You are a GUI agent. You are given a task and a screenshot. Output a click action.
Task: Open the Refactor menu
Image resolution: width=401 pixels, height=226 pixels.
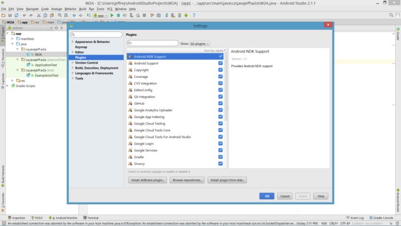pyautogui.click(x=70, y=9)
